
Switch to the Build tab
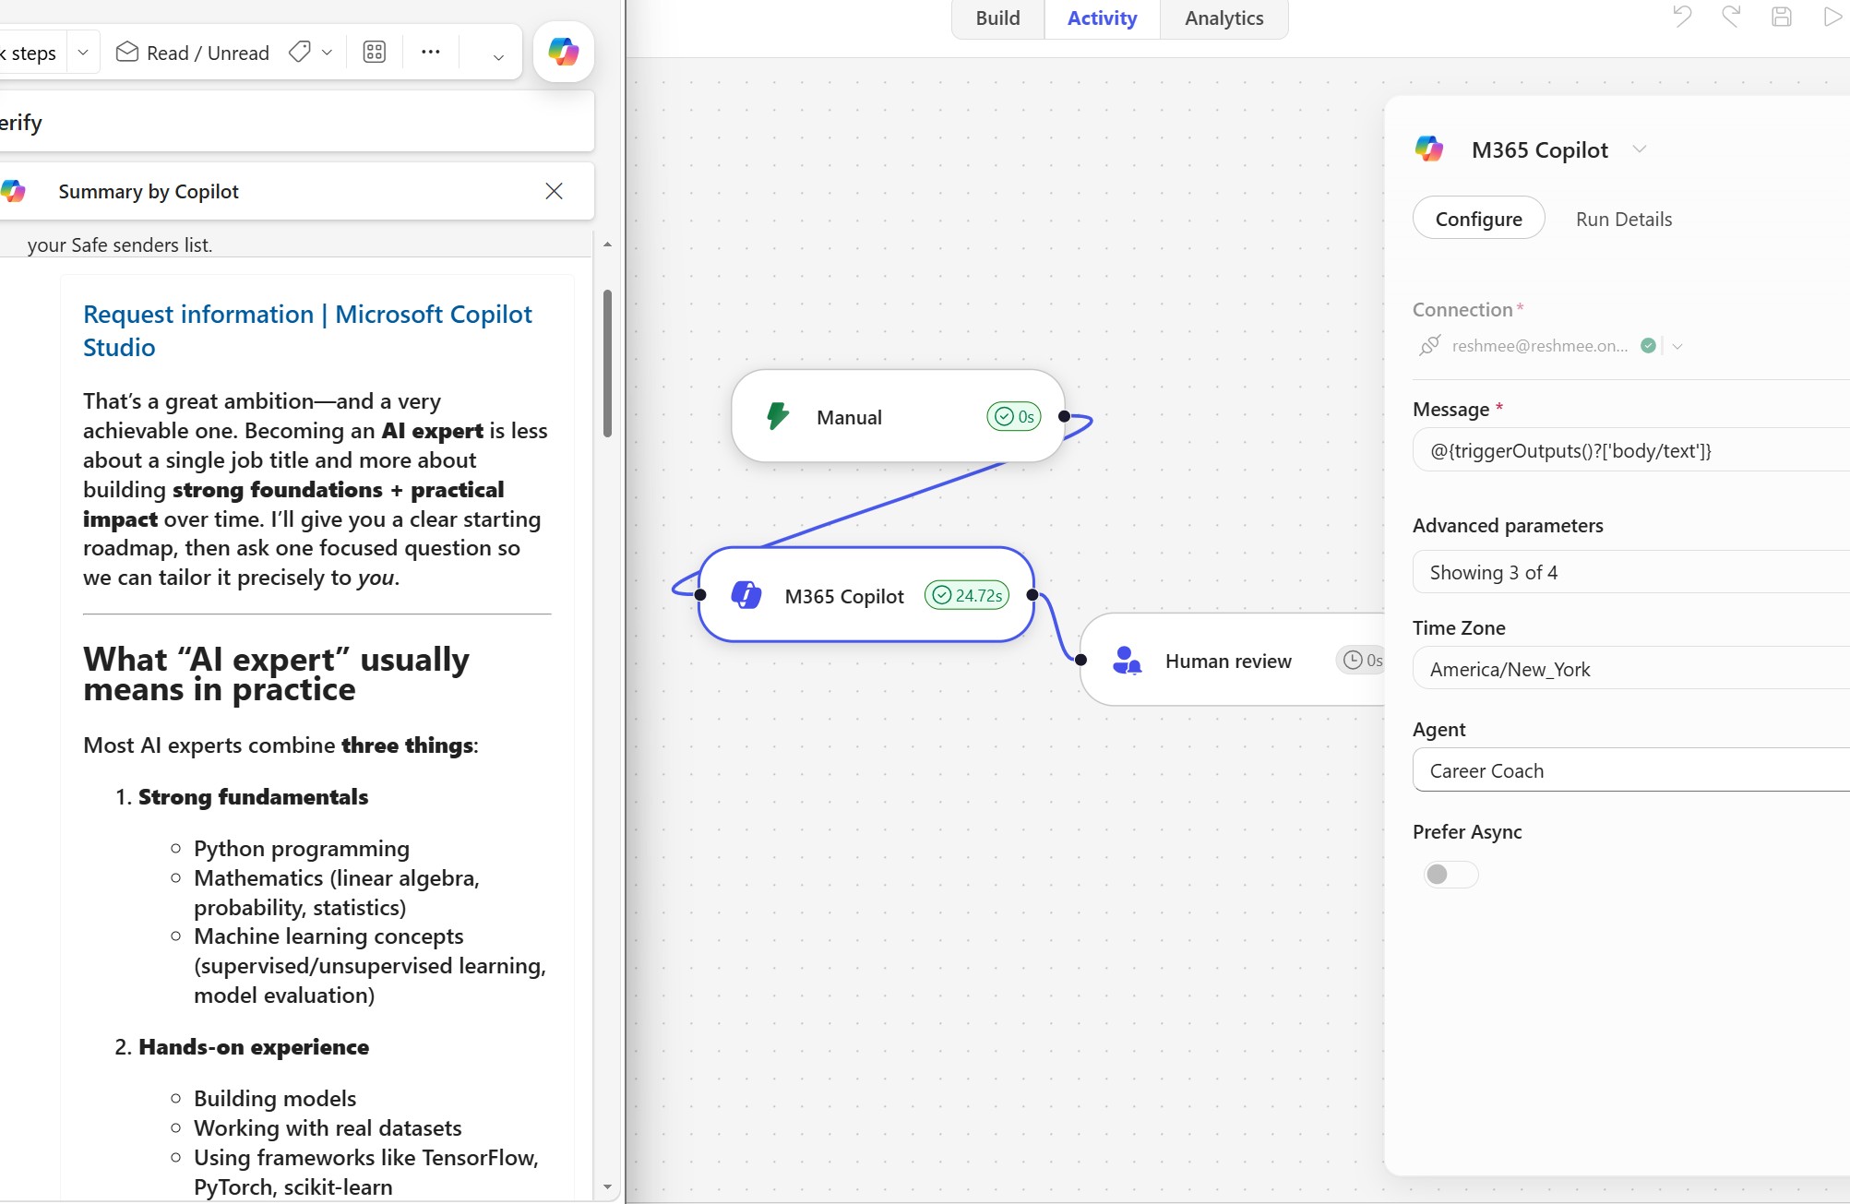(x=997, y=18)
